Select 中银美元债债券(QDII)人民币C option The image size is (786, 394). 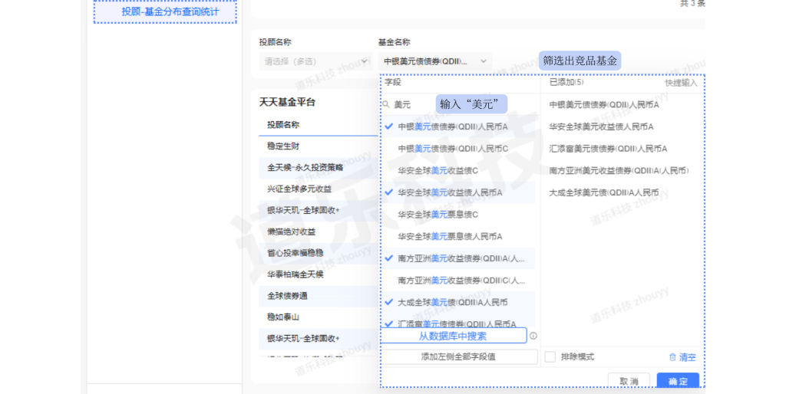(452, 149)
